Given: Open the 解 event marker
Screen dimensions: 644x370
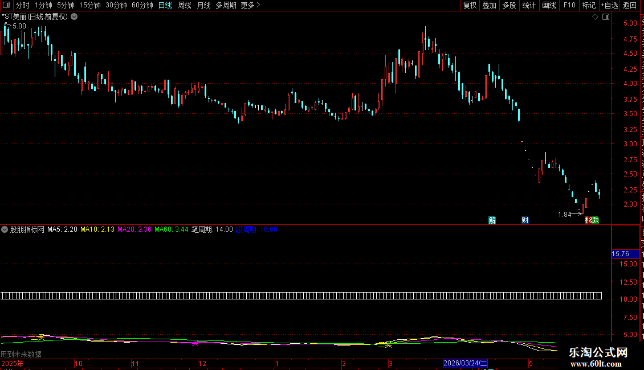Looking at the screenshot, I should (492, 220).
